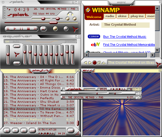Click the play button in main player
162x137 pixels.
pos(15,28)
